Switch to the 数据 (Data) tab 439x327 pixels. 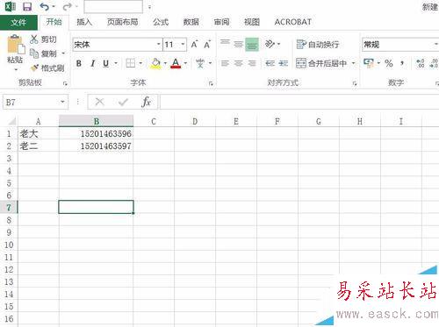[x=191, y=22]
